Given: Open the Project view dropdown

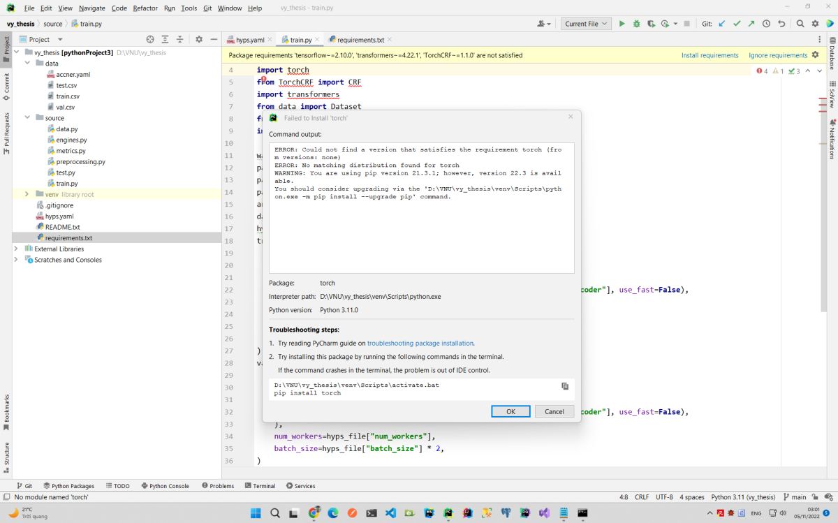Looking at the screenshot, I should (42, 39).
